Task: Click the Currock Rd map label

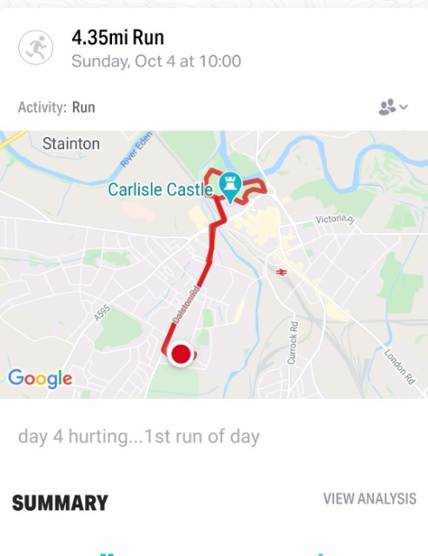Action: tap(292, 343)
